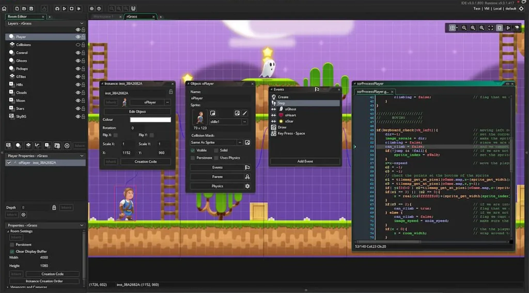
Task: Collapse the Layers - rGrass panel
Action: click(x=82, y=23)
